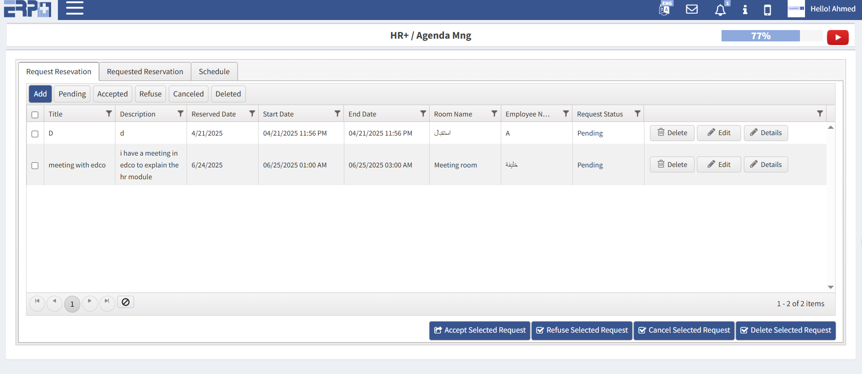The image size is (862, 374).
Task: Open filter for Request Status column
Action: click(637, 114)
